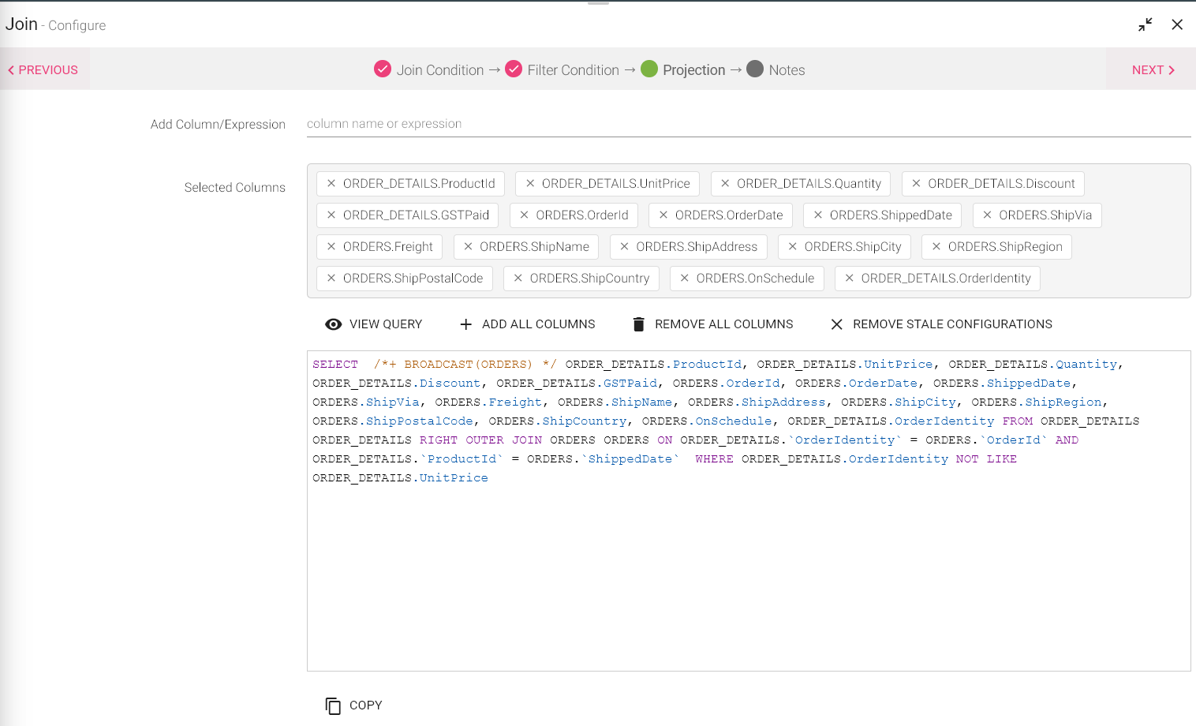Click Remove Stale Configurations
1196x726 pixels.
941,324
